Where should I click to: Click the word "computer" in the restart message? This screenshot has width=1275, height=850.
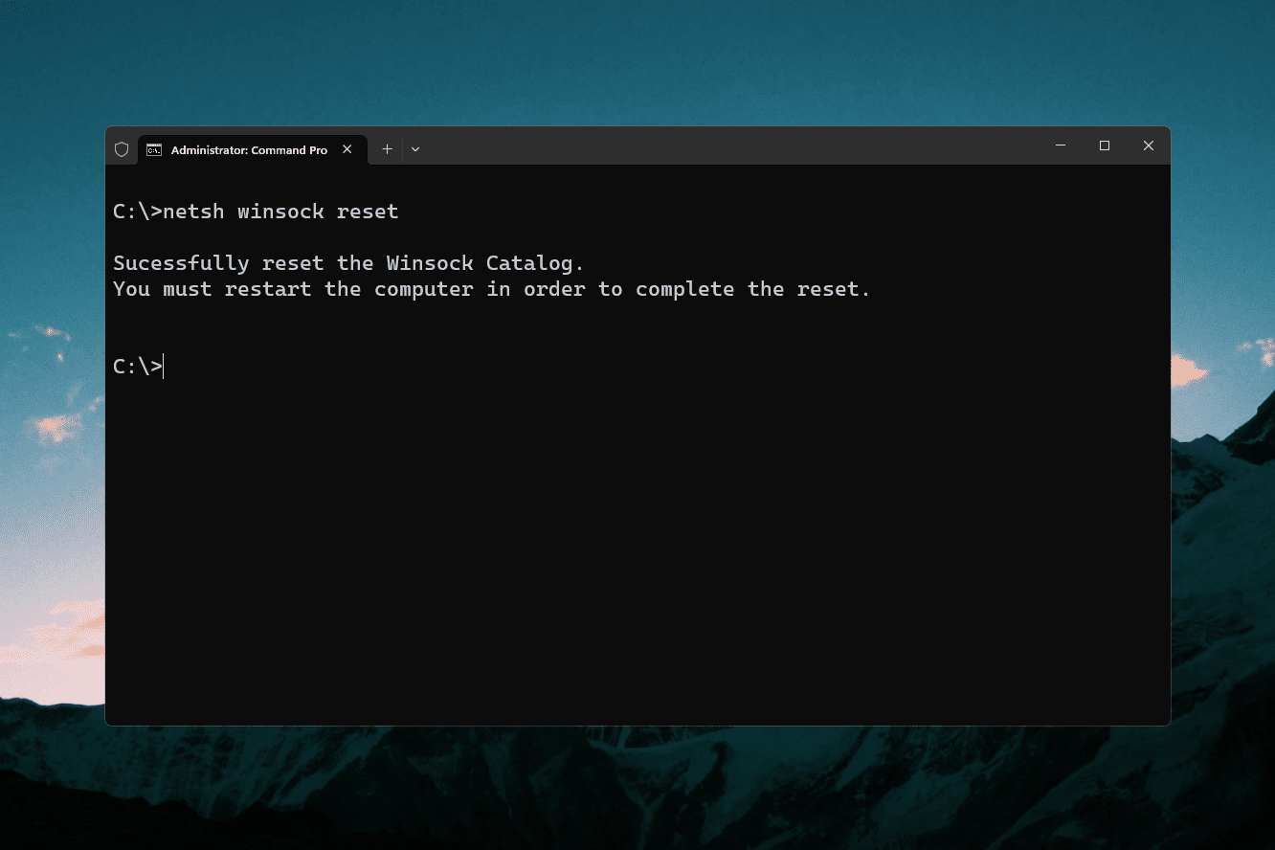(424, 289)
